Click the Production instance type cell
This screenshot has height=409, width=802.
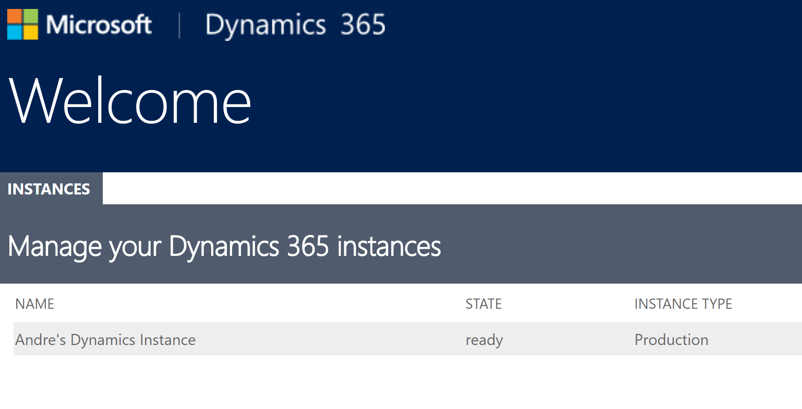click(671, 339)
